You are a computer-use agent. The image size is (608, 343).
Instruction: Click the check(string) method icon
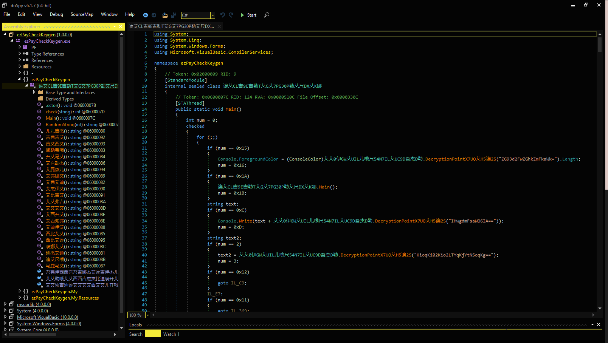click(39, 111)
